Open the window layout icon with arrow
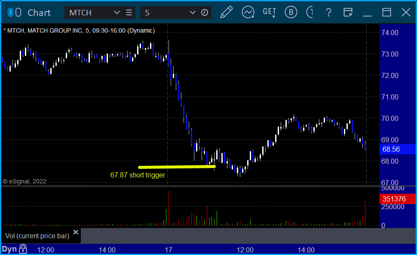This screenshot has width=417, height=255. click(348, 12)
